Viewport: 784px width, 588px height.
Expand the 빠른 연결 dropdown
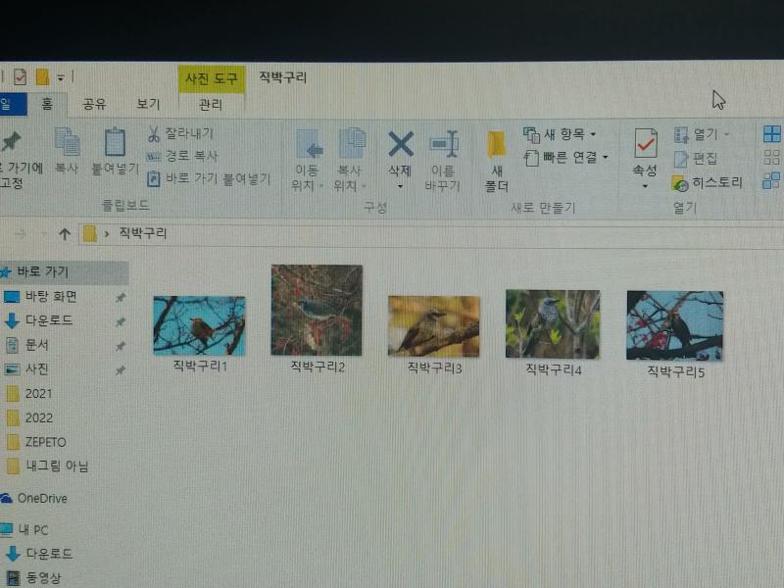(606, 158)
